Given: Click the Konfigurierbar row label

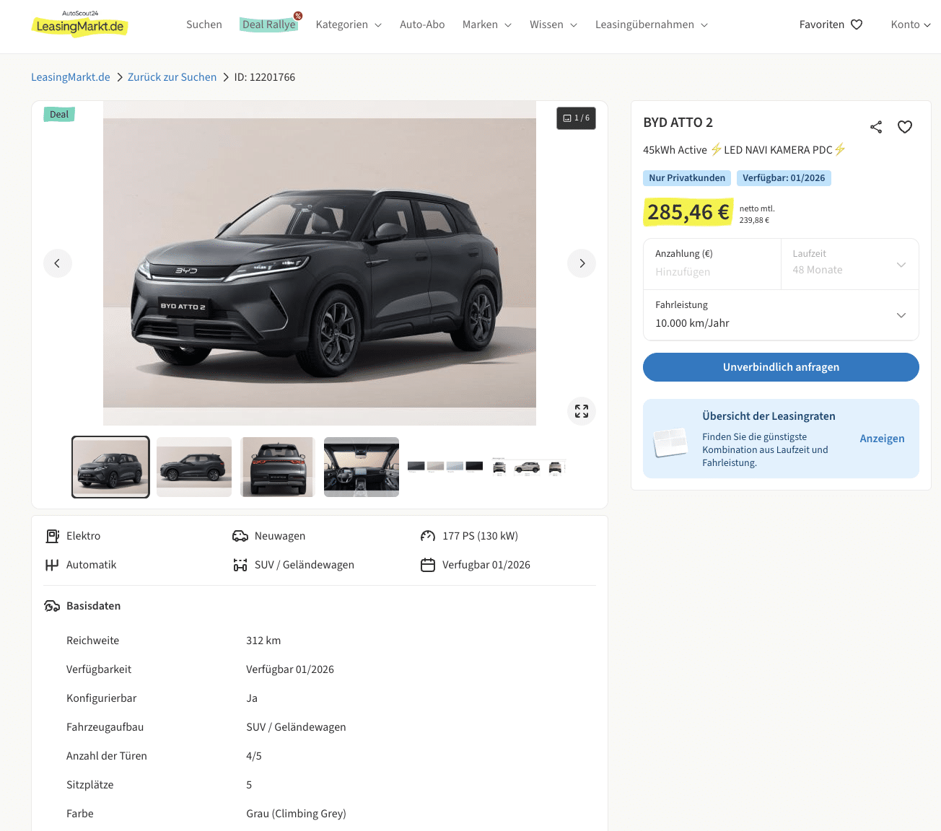Looking at the screenshot, I should (x=101, y=698).
